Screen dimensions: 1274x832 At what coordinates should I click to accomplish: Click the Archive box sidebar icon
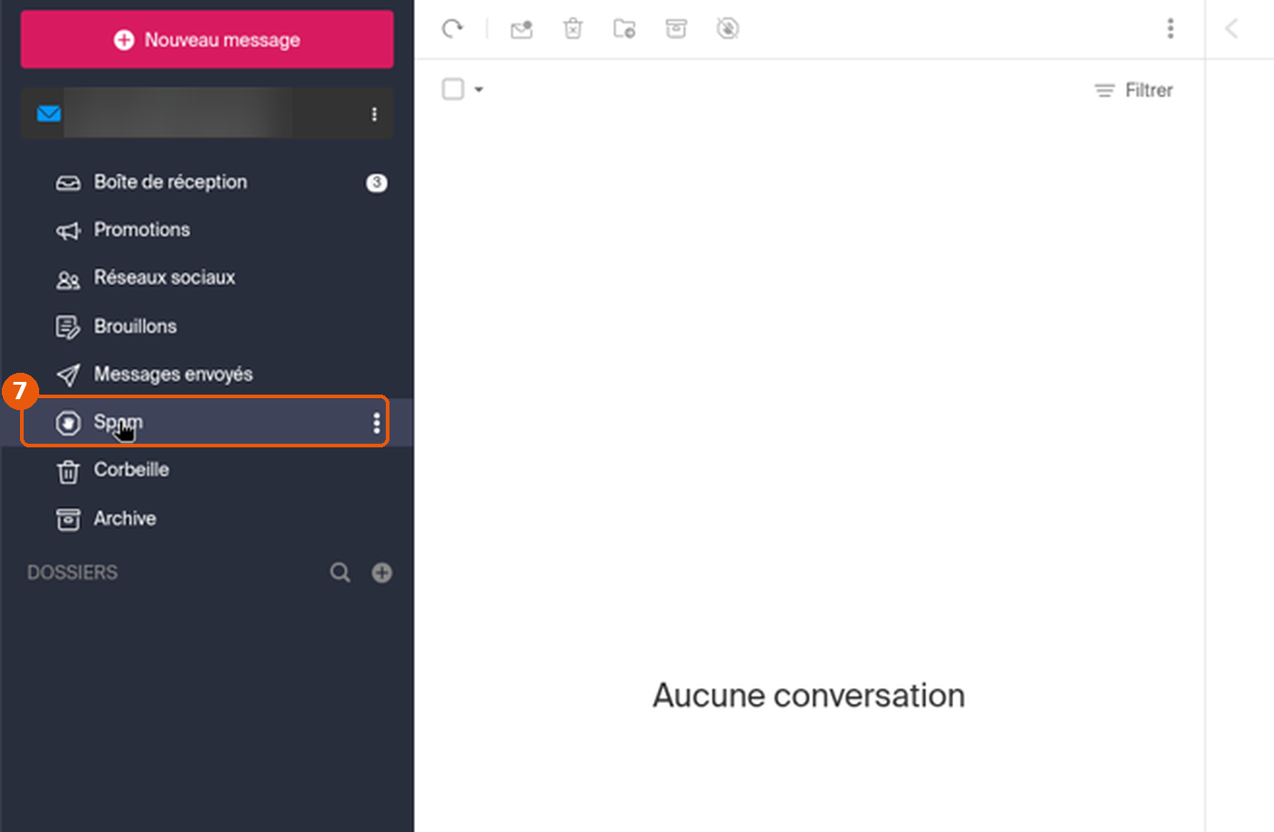(x=68, y=519)
